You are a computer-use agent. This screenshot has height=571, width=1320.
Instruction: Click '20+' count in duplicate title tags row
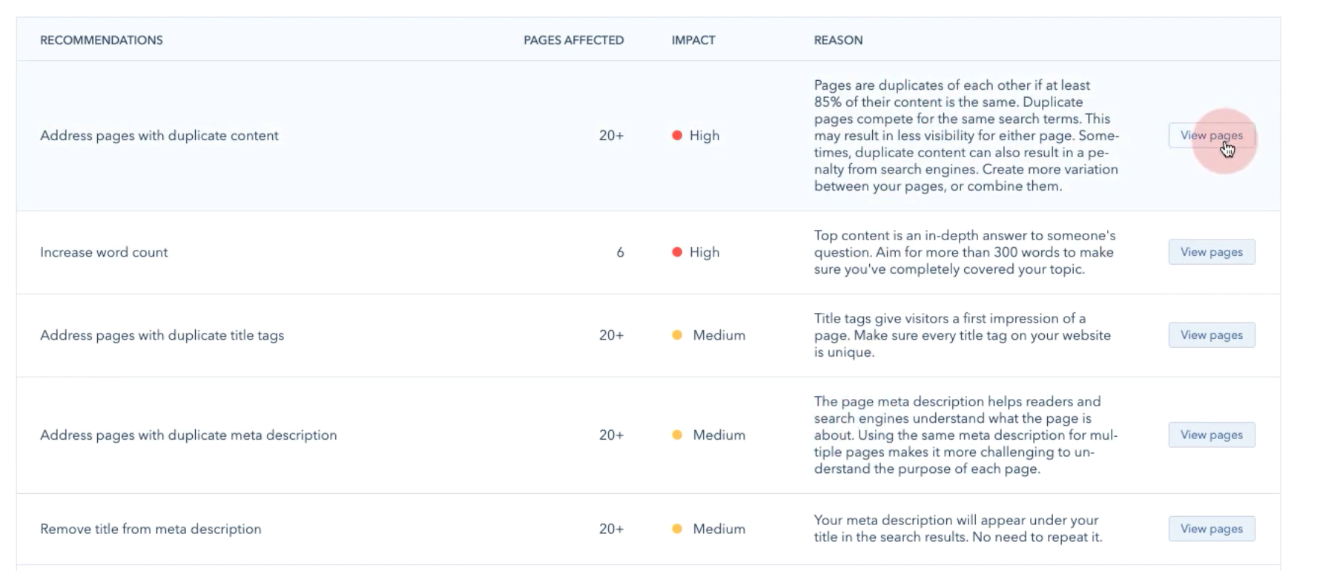click(611, 335)
